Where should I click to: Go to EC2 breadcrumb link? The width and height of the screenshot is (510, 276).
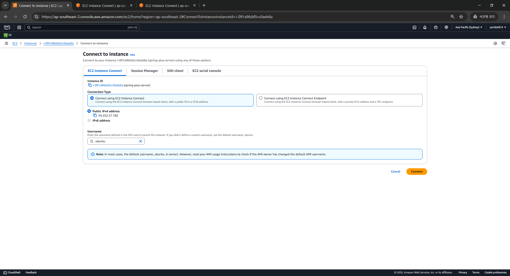click(15, 44)
